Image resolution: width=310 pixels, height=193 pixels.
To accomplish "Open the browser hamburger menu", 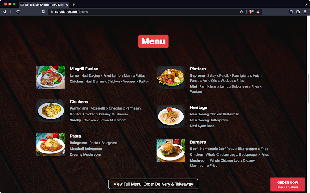I will click(305, 12).
